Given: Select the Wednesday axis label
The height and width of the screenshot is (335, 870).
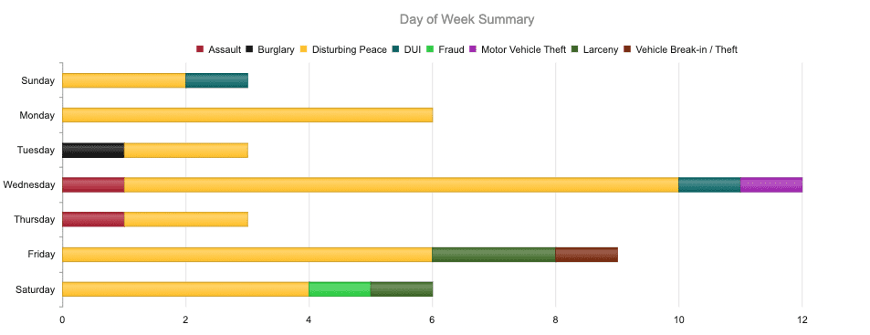Looking at the screenshot, I should (29, 184).
